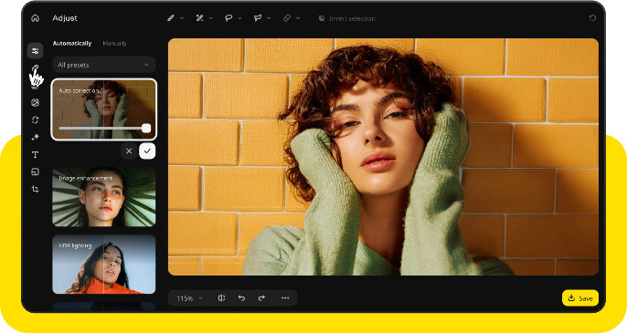Select the Image enhancement preset
The width and height of the screenshot is (627, 333).
tap(104, 197)
